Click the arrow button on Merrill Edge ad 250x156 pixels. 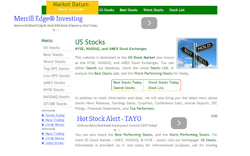pyautogui.click(x=149, y=23)
